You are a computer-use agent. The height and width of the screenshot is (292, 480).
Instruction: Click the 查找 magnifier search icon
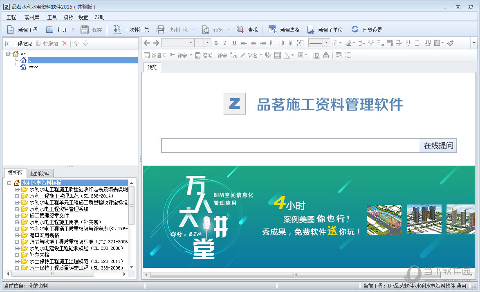click(241, 30)
